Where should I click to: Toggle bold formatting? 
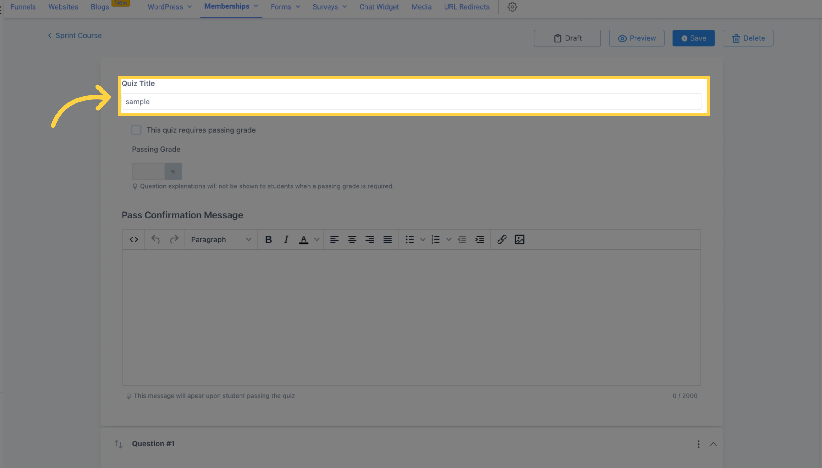pyautogui.click(x=268, y=239)
